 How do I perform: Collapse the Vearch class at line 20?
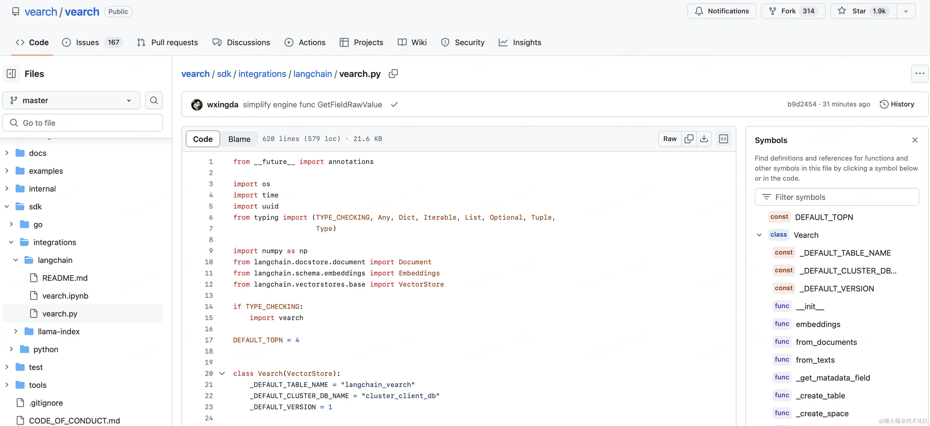tap(222, 373)
